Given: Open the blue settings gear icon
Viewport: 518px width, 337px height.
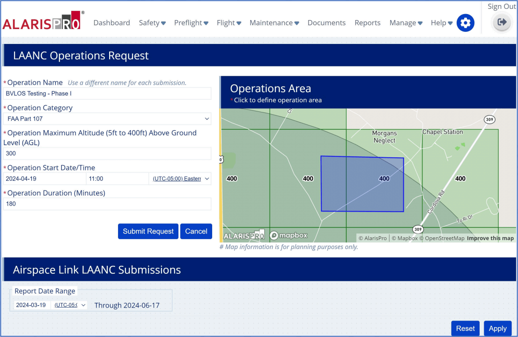Looking at the screenshot, I should pos(465,22).
